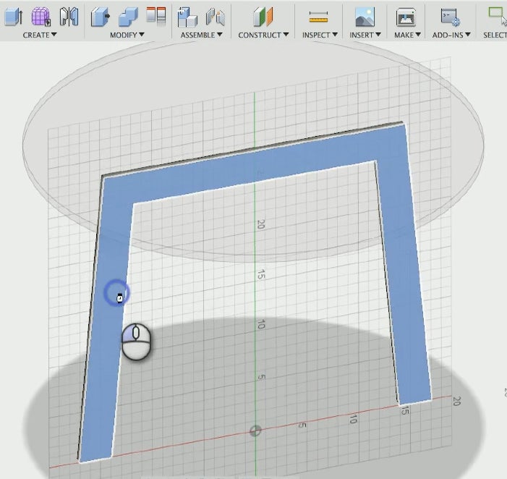The height and width of the screenshot is (479, 507).
Task: Open the CREATE dropdown menu
Action: point(40,35)
